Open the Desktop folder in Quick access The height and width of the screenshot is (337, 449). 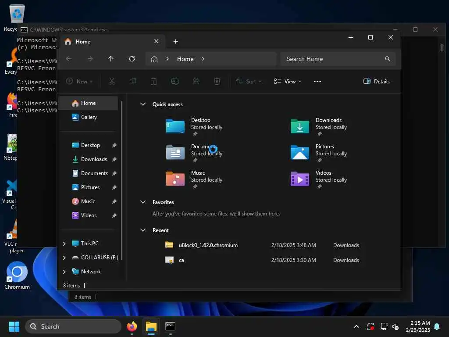[x=195, y=127]
